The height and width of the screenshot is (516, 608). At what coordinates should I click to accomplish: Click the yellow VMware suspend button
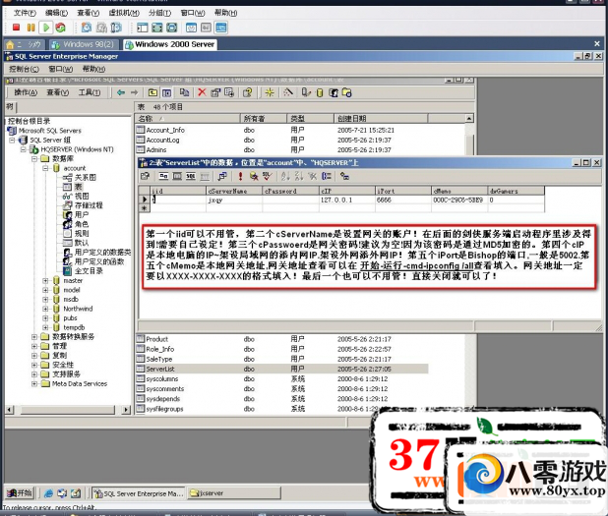tap(30, 28)
